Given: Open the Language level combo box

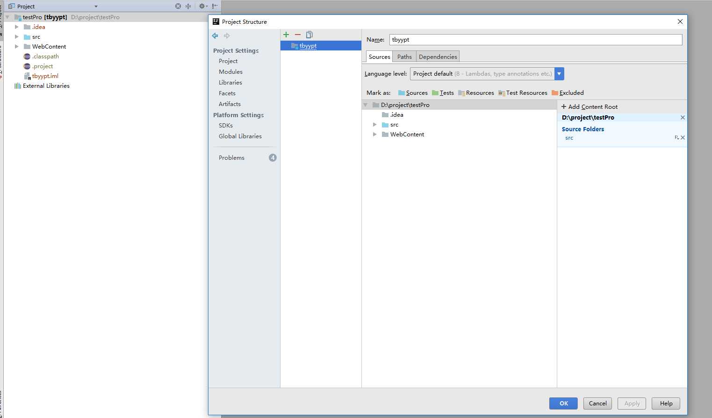Looking at the screenshot, I should 487,74.
